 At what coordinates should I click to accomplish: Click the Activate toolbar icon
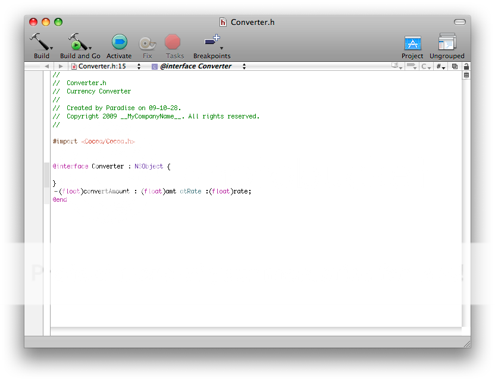(x=120, y=42)
